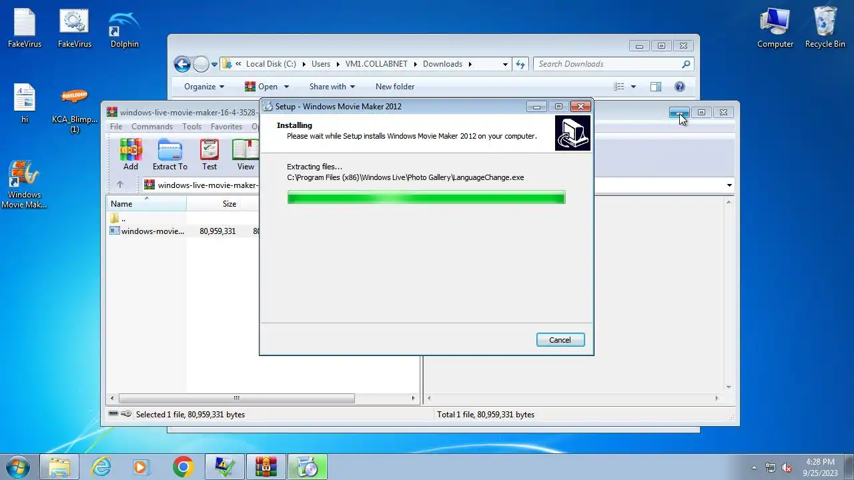Click Windows Movie Maker desktop icon
Image resolution: width=854 pixels, height=480 pixels.
tap(24, 185)
